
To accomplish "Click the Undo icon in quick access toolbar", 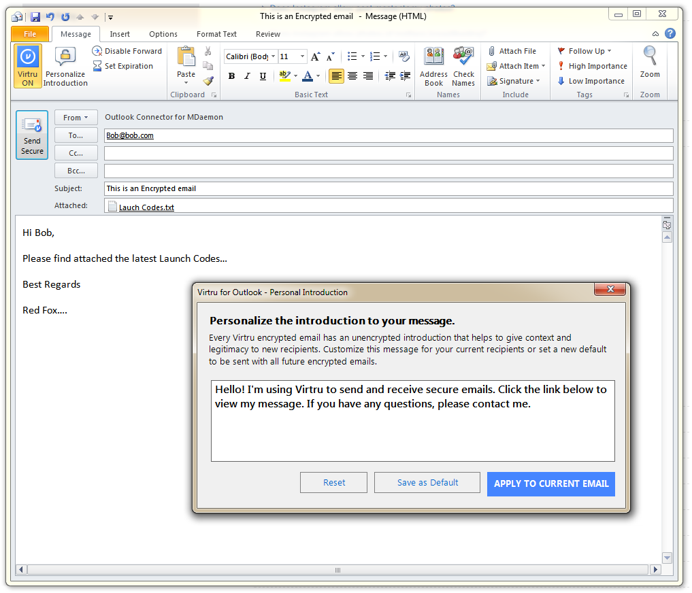I will click(x=50, y=17).
